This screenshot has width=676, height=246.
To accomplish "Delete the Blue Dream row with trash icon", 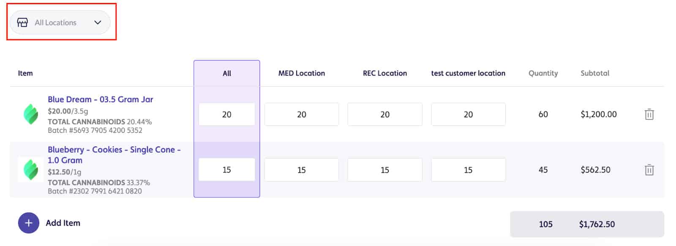I will pyautogui.click(x=649, y=114).
